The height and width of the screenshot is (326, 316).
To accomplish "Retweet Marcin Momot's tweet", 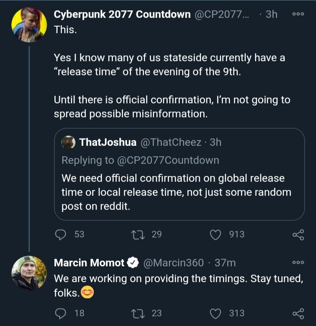I will coord(138,313).
